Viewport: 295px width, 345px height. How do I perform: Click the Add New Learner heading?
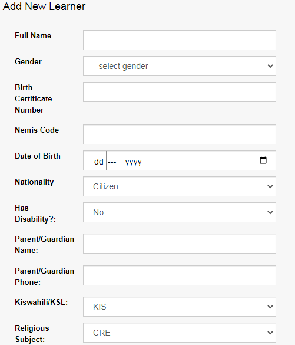click(44, 6)
